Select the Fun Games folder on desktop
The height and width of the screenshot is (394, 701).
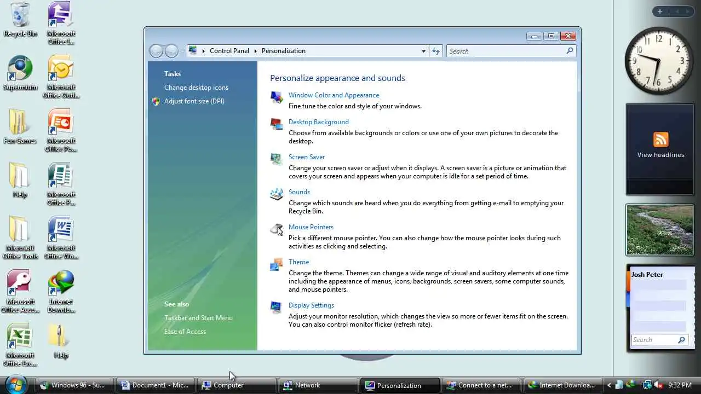pos(20,126)
